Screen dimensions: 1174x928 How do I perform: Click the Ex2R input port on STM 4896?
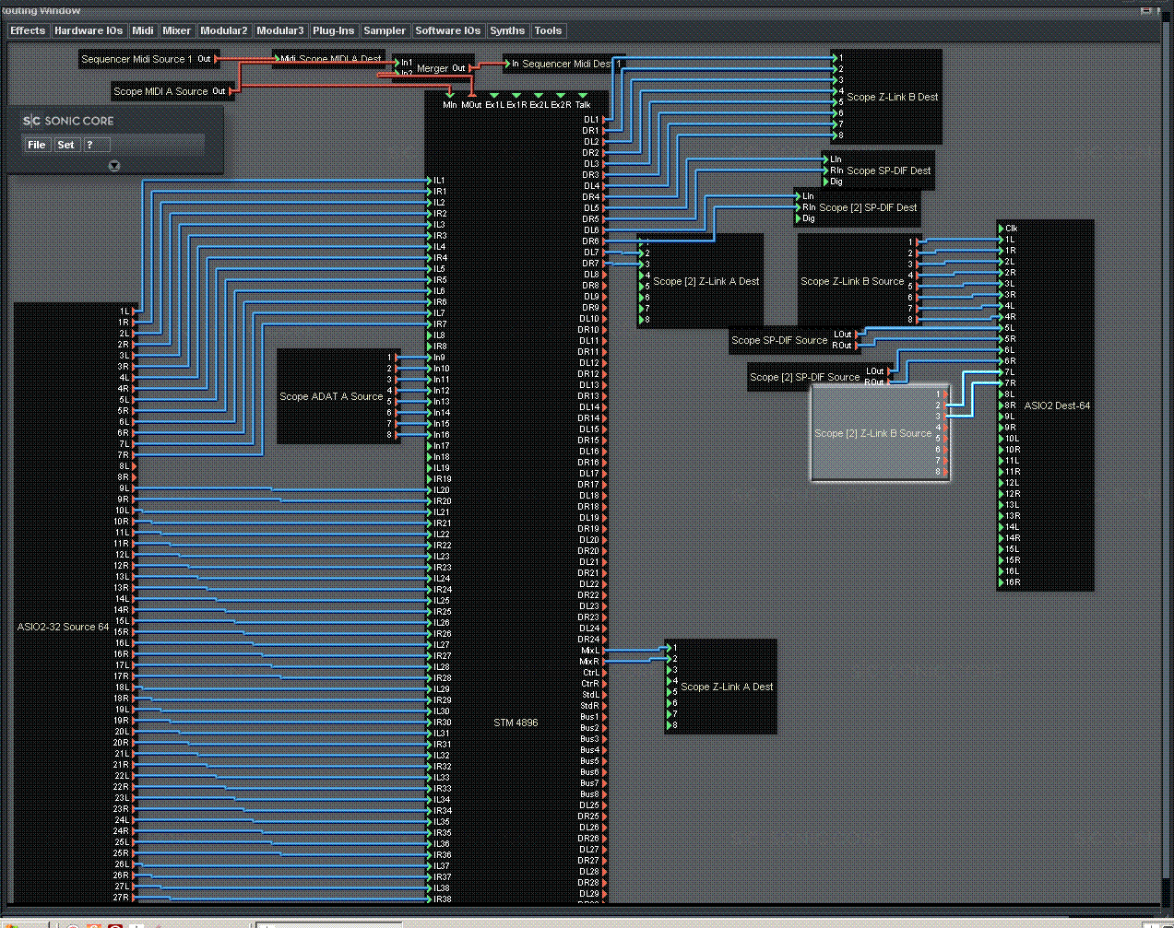561,95
